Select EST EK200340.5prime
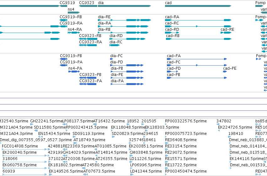Screen dimensions: 267x176 click(x=19, y=152)
